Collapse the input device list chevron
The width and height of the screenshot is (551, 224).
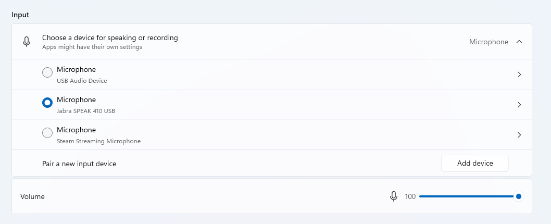tap(519, 42)
